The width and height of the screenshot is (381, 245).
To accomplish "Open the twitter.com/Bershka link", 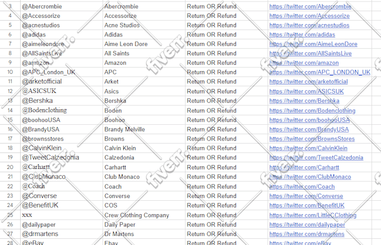I will tap(304, 101).
